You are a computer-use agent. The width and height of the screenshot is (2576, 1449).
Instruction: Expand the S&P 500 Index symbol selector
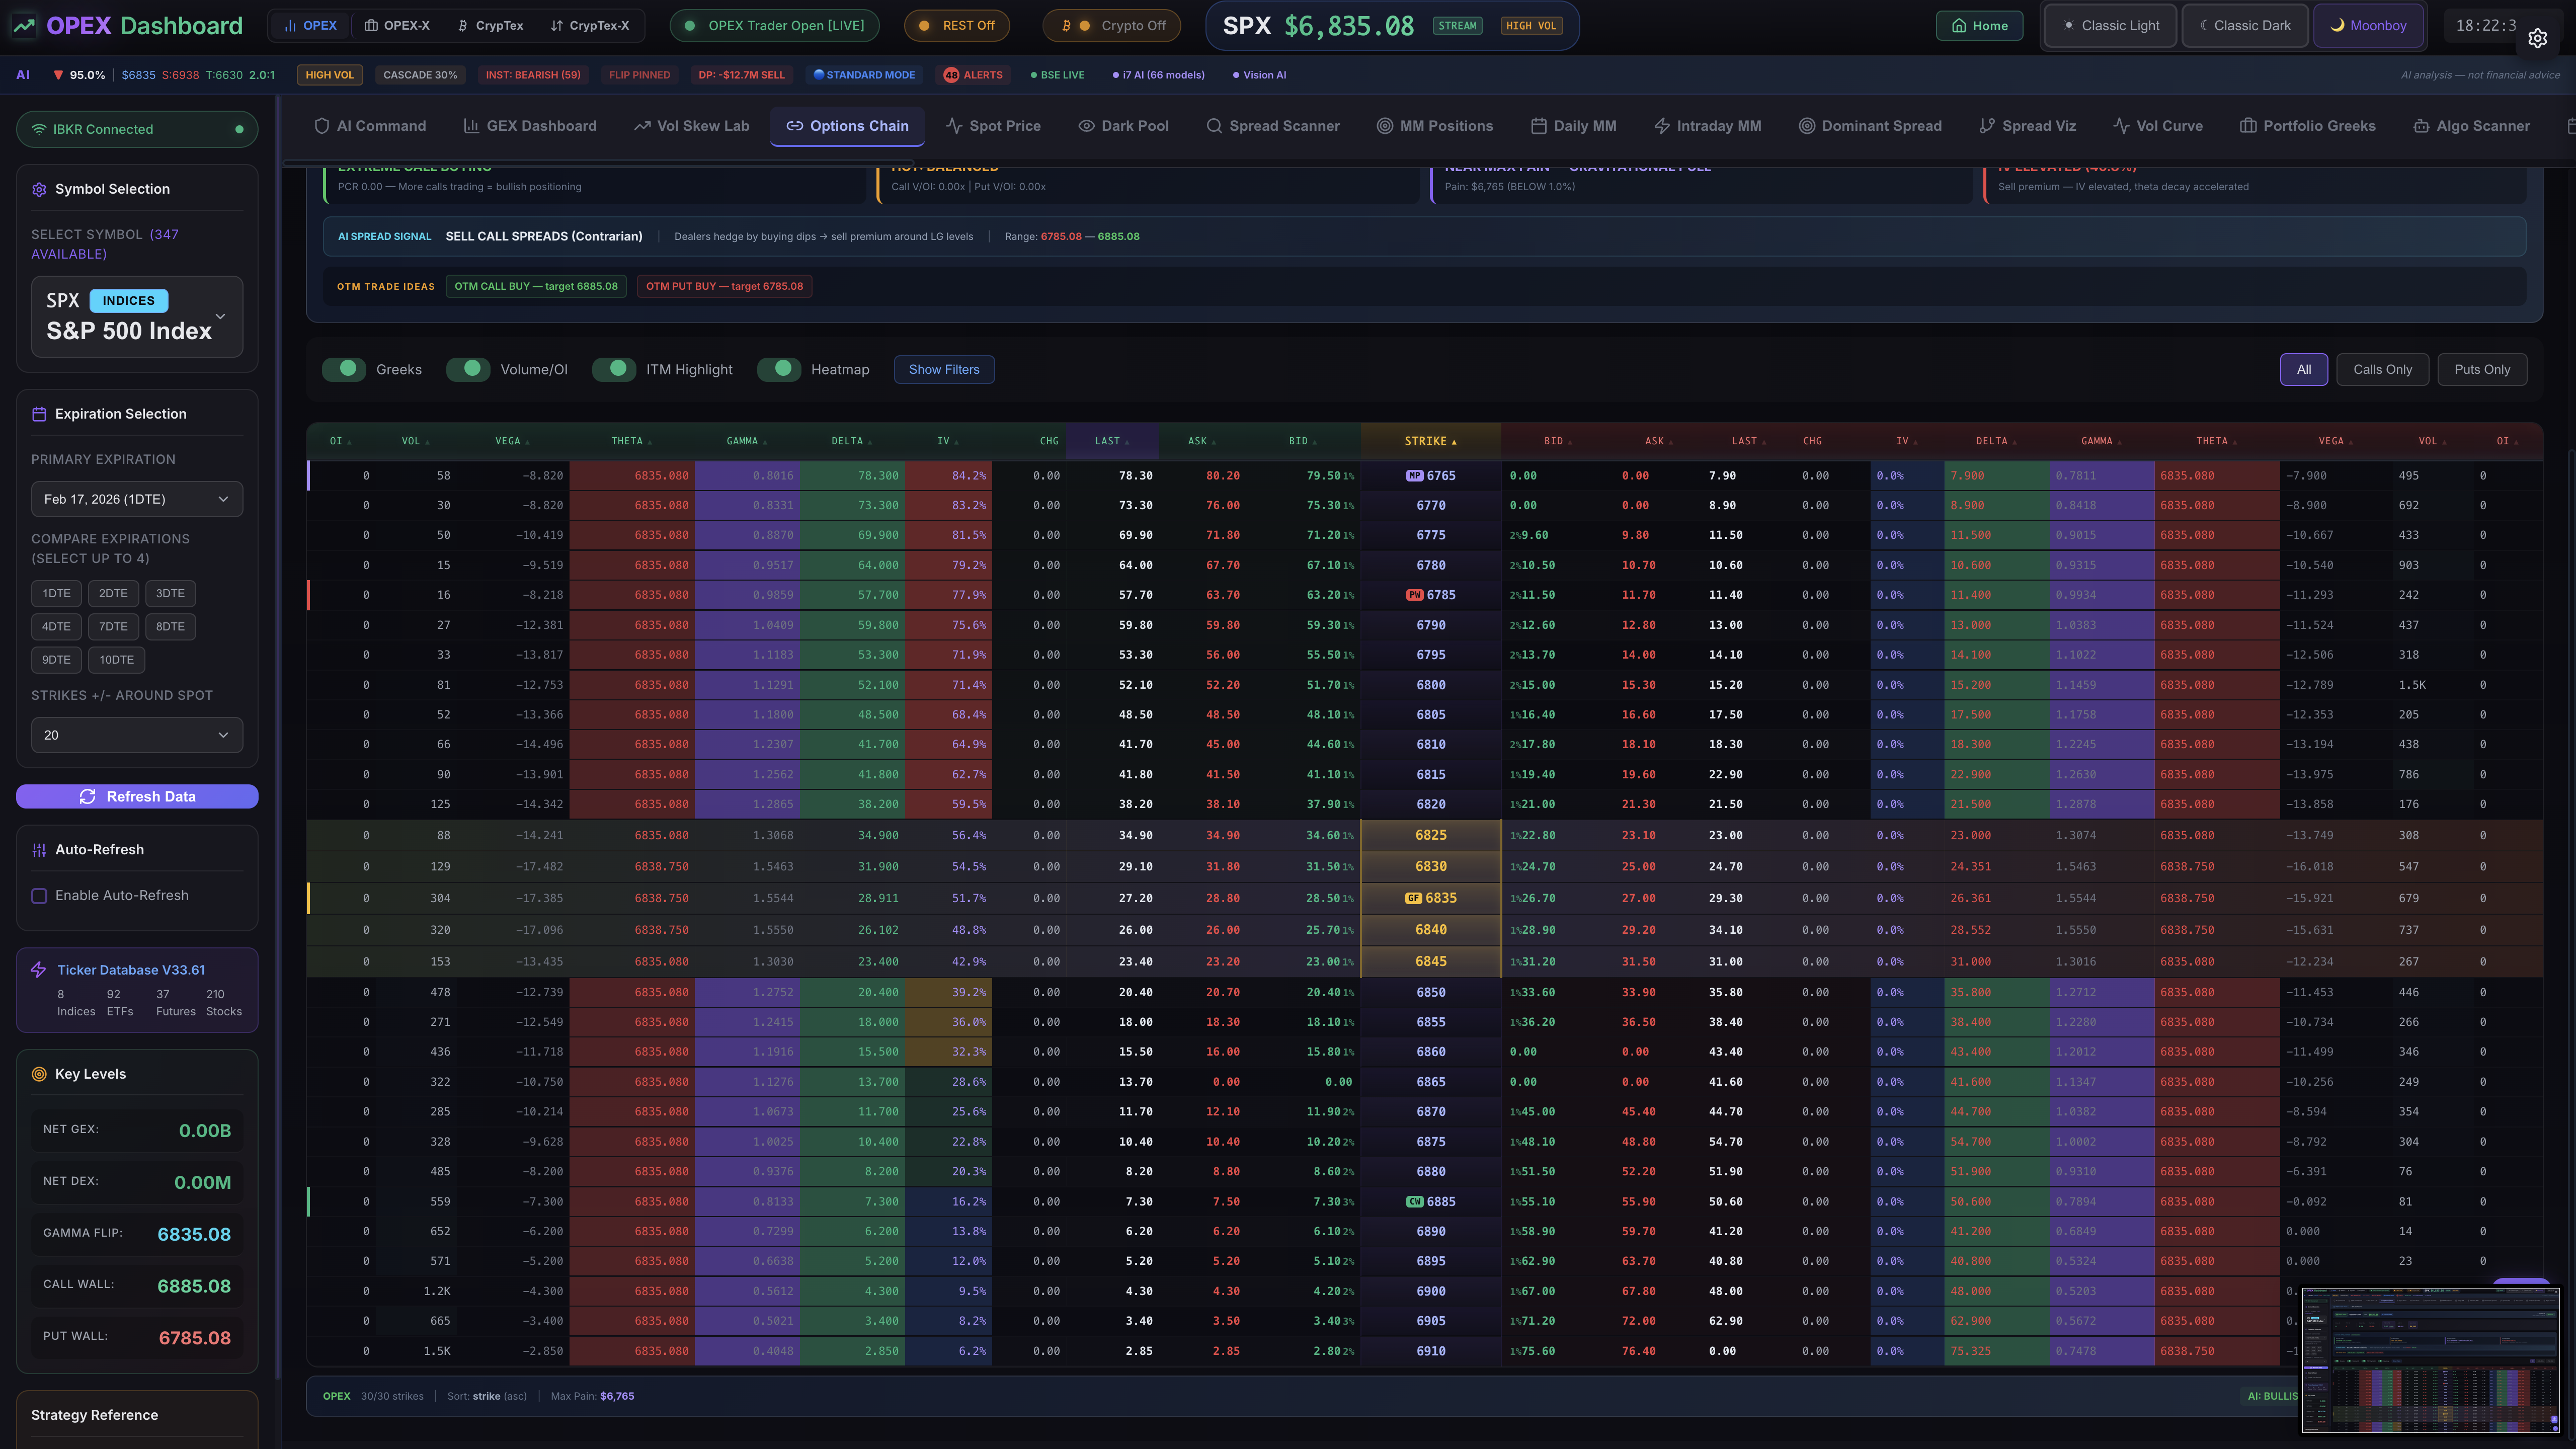click(x=137, y=317)
